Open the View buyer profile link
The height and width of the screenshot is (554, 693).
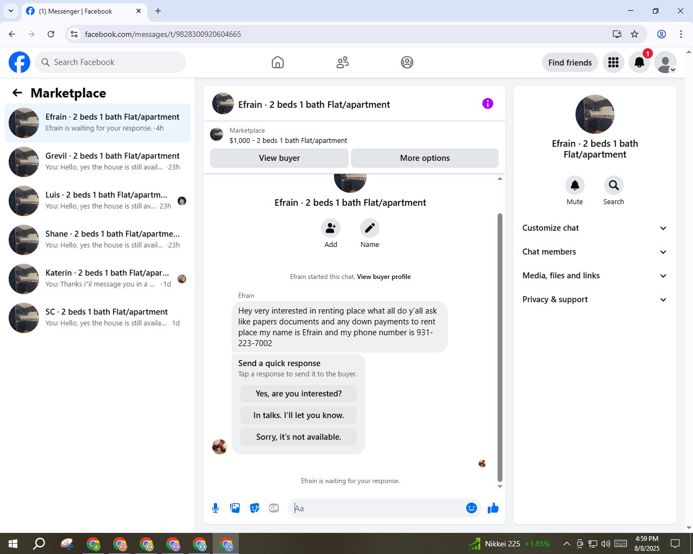384,277
